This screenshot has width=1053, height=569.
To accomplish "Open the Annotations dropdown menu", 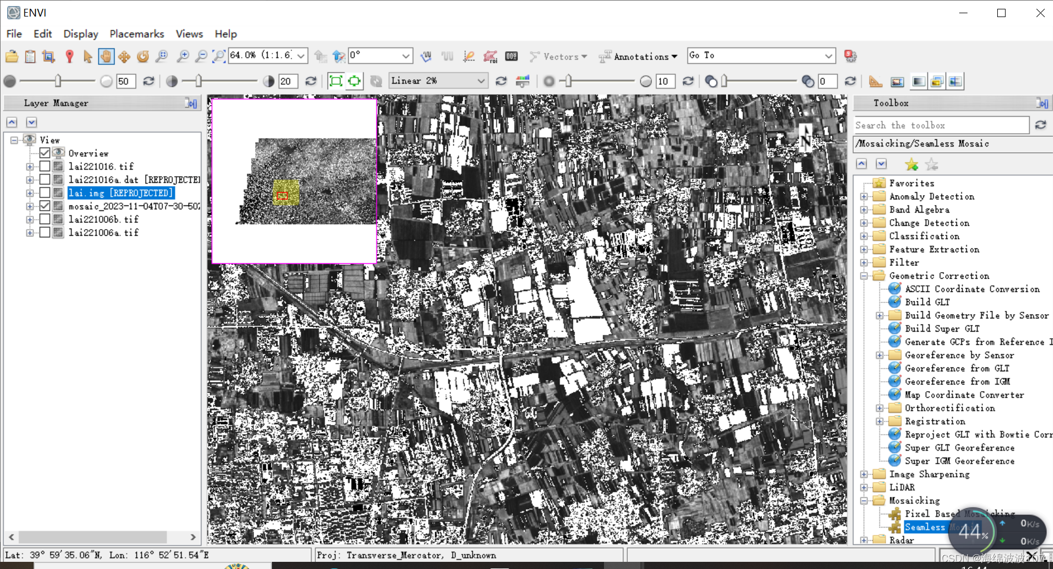I will (638, 56).
